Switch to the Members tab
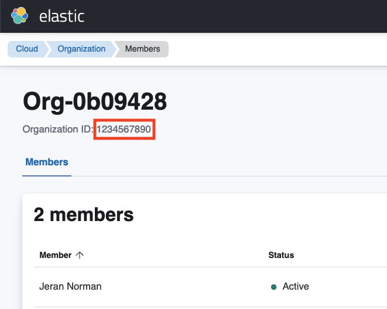387x309 pixels. pos(47,162)
